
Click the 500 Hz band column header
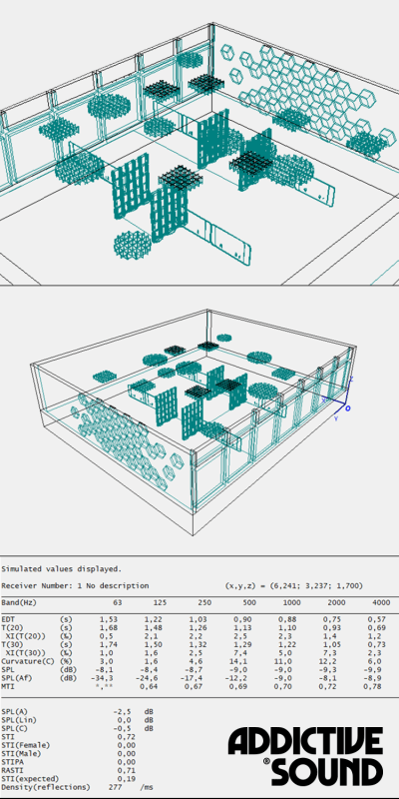point(247,602)
